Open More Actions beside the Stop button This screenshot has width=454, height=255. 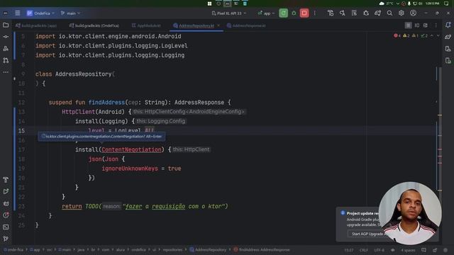(315, 13)
